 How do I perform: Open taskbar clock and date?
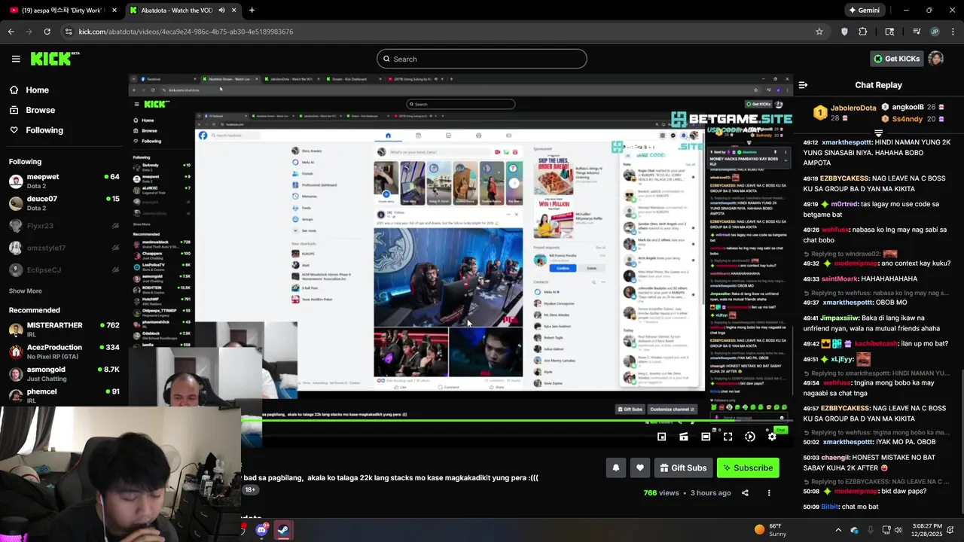click(x=926, y=530)
